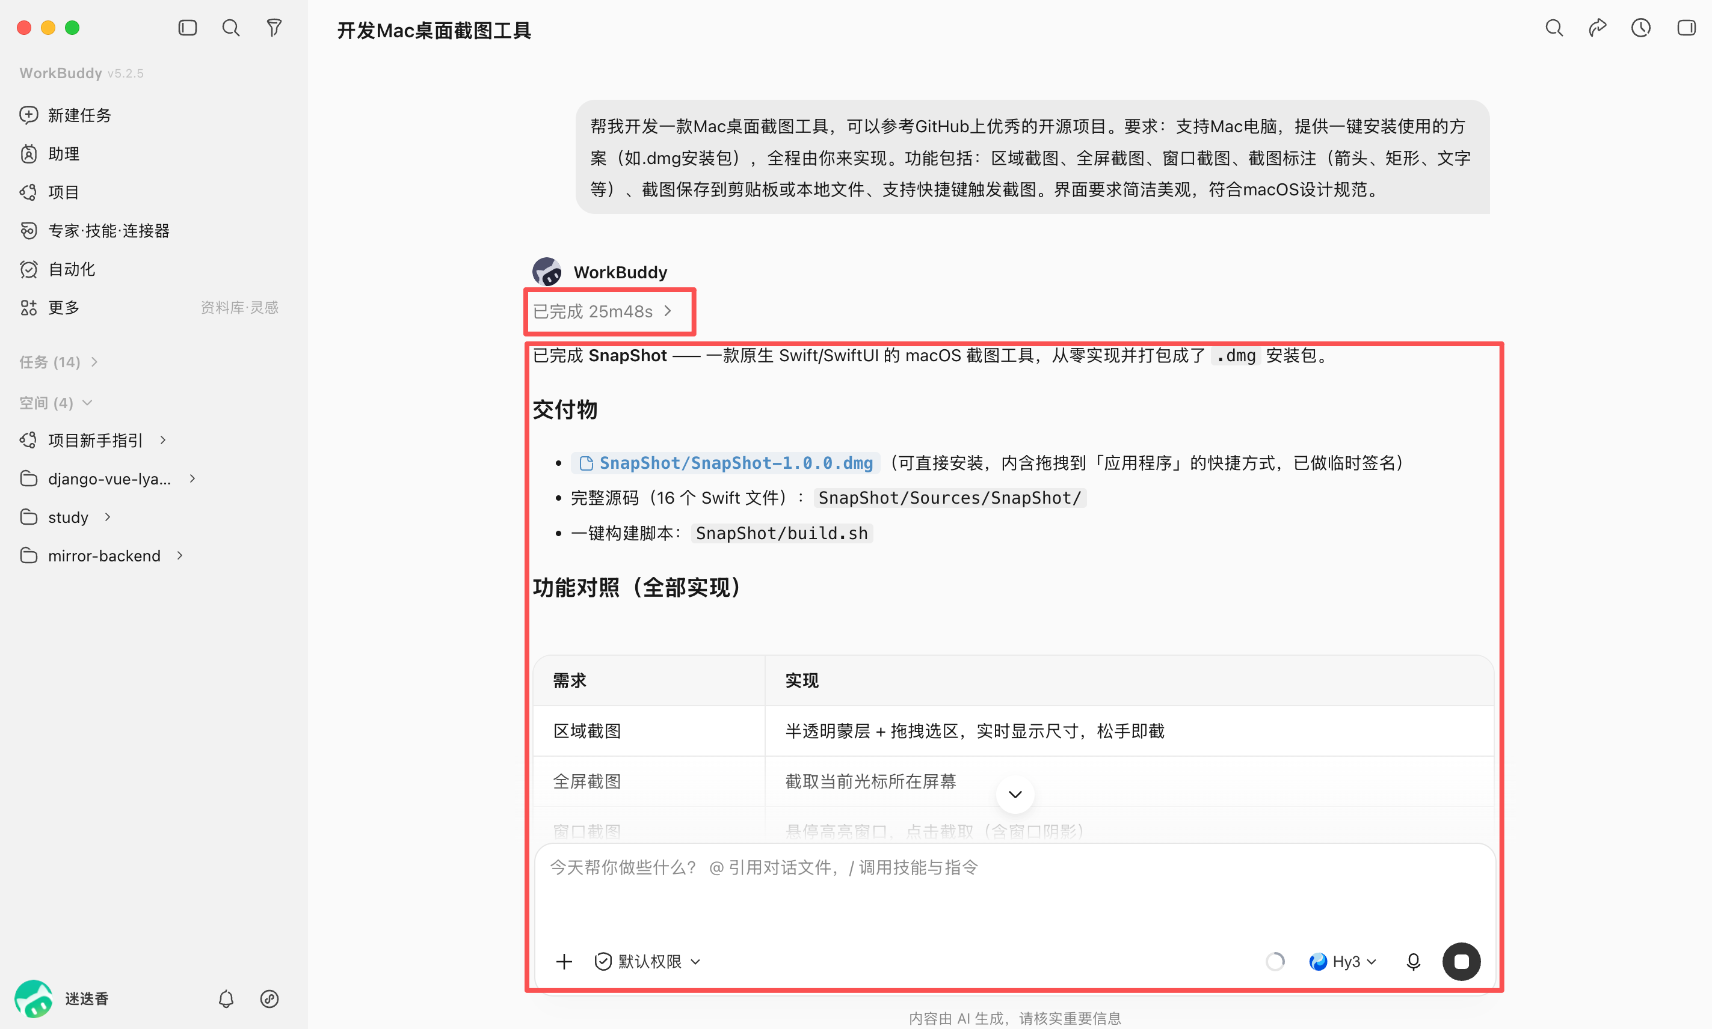Start voice input microphone icon
This screenshot has width=1712, height=1029.
point(1413,961)
